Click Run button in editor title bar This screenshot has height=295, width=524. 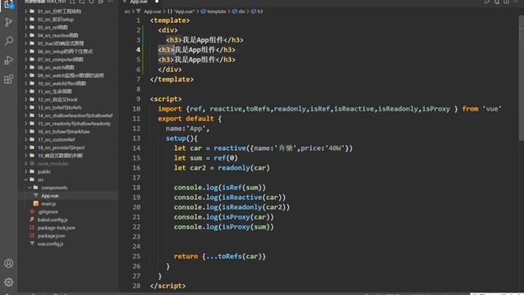(487, 2)
